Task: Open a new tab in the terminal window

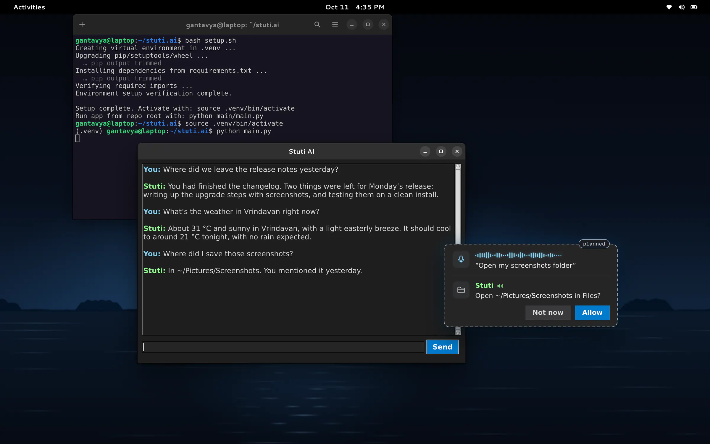Action: 82,25
